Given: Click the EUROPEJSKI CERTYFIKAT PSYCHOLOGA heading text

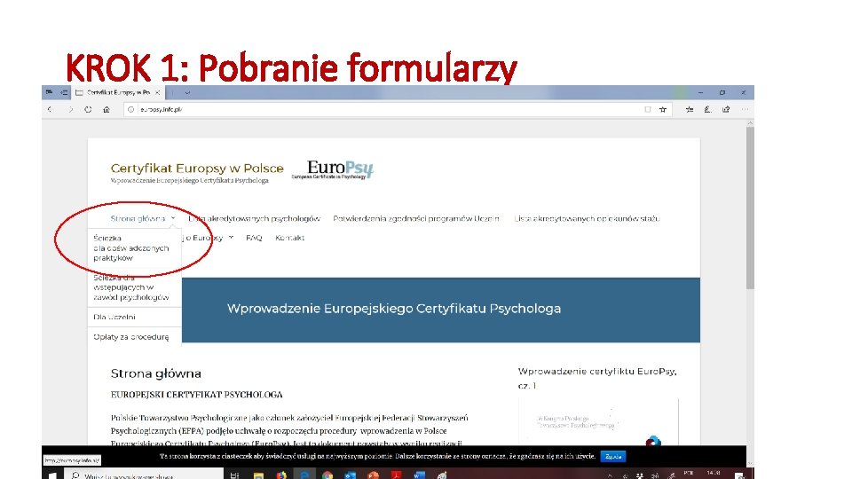Looking at the screenshot, I should point(197,395).
